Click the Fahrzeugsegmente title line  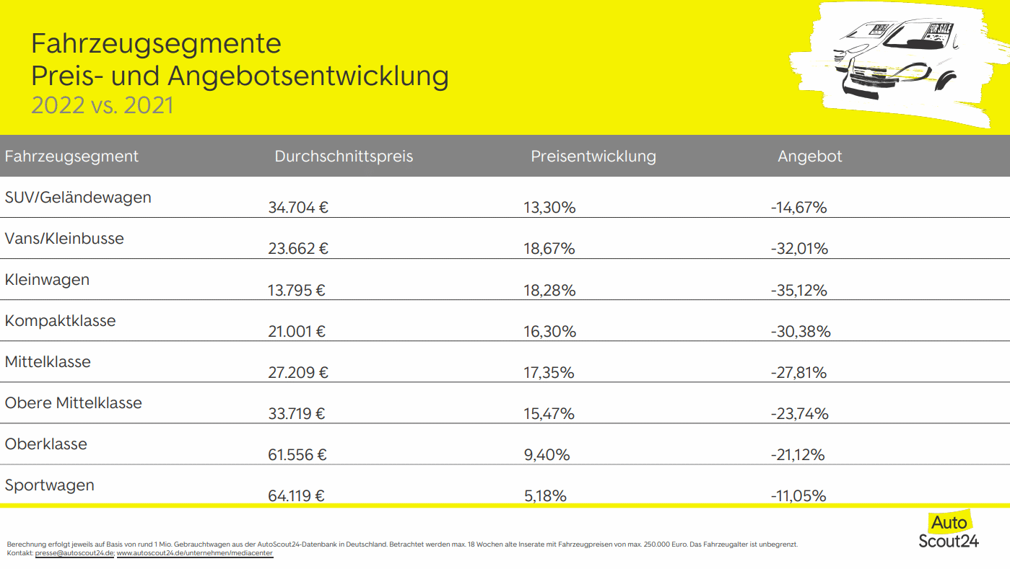coord(156,45)
